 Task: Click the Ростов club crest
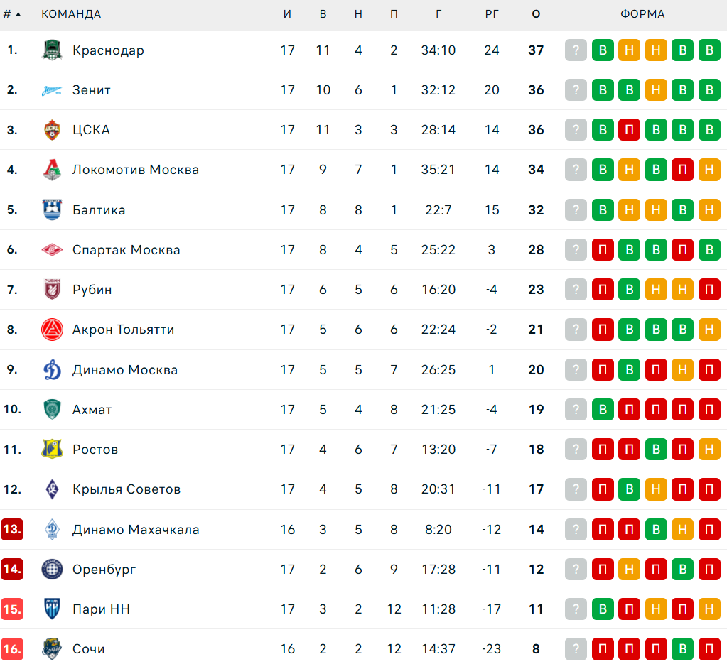53,450
